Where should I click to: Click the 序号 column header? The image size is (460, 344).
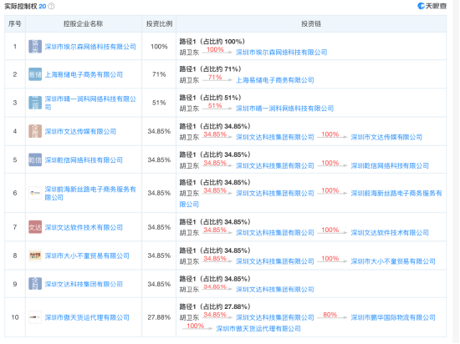(x=15, y=23)
